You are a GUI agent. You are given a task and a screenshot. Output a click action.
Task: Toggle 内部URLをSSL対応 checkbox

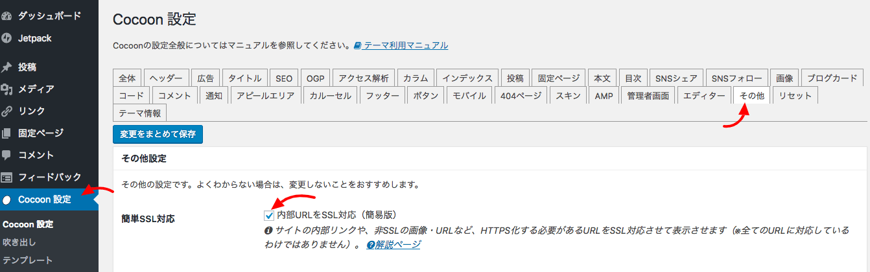pos(269,215)
